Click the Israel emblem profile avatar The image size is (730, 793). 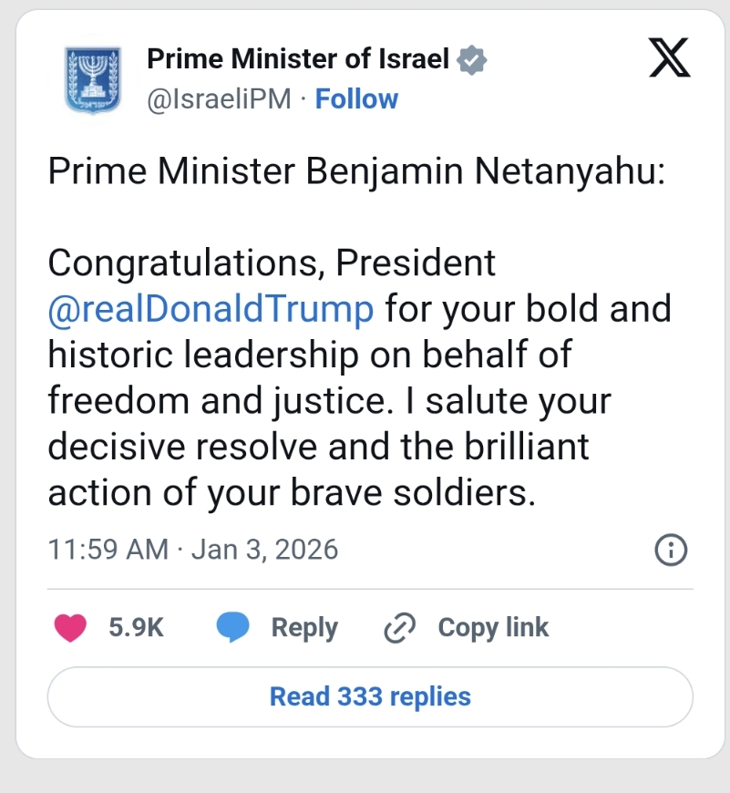(93, 80)
